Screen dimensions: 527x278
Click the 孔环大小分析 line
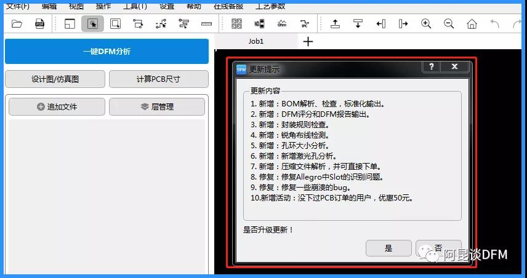(x=290, y=145)
